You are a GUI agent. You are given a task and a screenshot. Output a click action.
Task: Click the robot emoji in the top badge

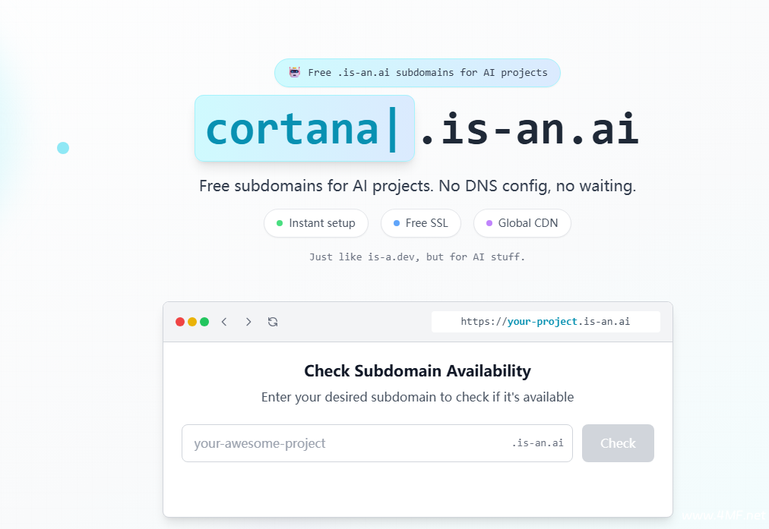pos(295,73)
